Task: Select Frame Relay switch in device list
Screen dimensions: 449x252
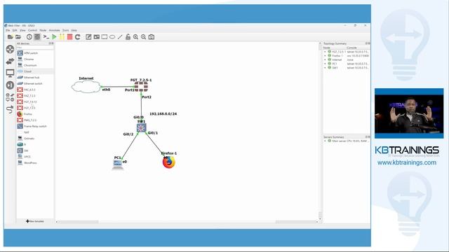Action: point(35,126)
